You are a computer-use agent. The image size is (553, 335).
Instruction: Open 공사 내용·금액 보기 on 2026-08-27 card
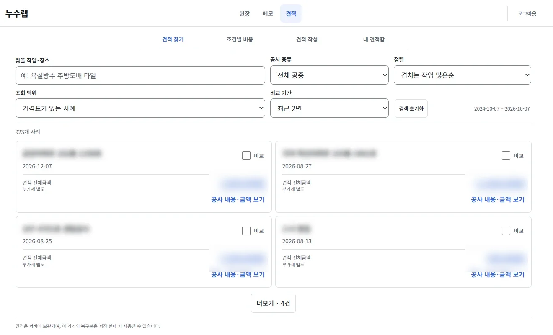point(498,199)
